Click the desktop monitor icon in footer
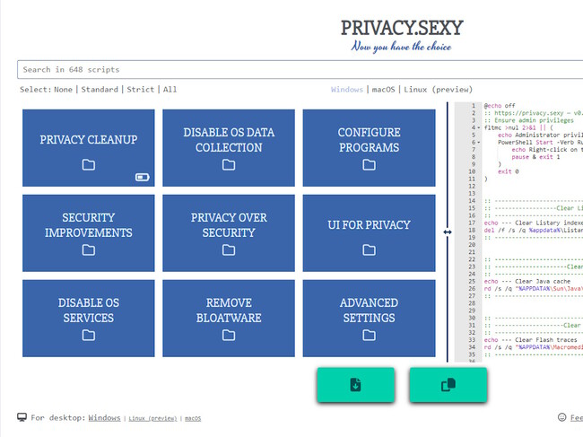 [x=22, y=417]
